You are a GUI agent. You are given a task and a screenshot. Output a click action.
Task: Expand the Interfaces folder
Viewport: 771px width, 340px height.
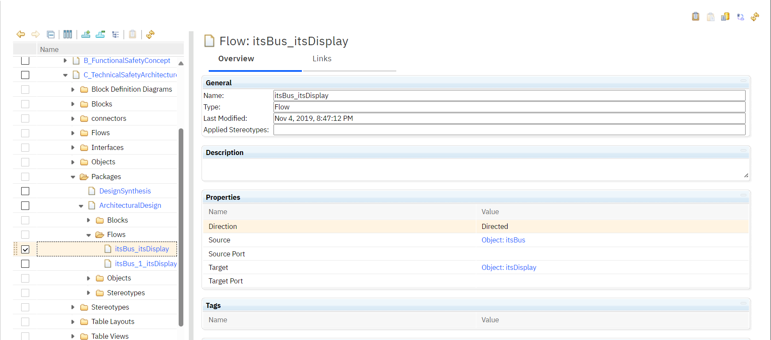click(x=73, y=147)
